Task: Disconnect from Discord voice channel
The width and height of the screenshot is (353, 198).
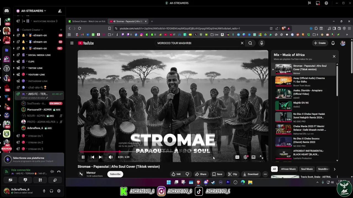Action: [x=59, y=172]
